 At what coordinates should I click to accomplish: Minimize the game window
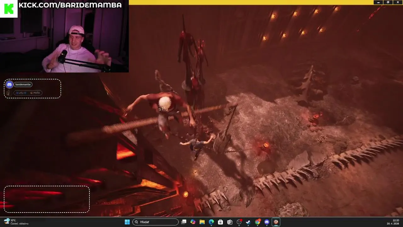click(x=378, y=2)
